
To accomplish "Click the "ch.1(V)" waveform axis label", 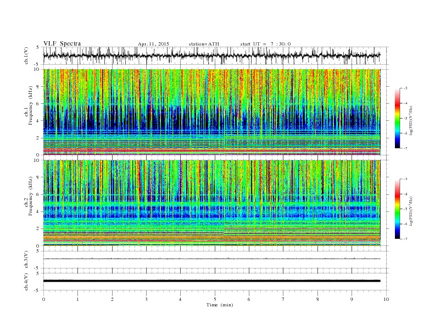I will (x=26, y=55).
